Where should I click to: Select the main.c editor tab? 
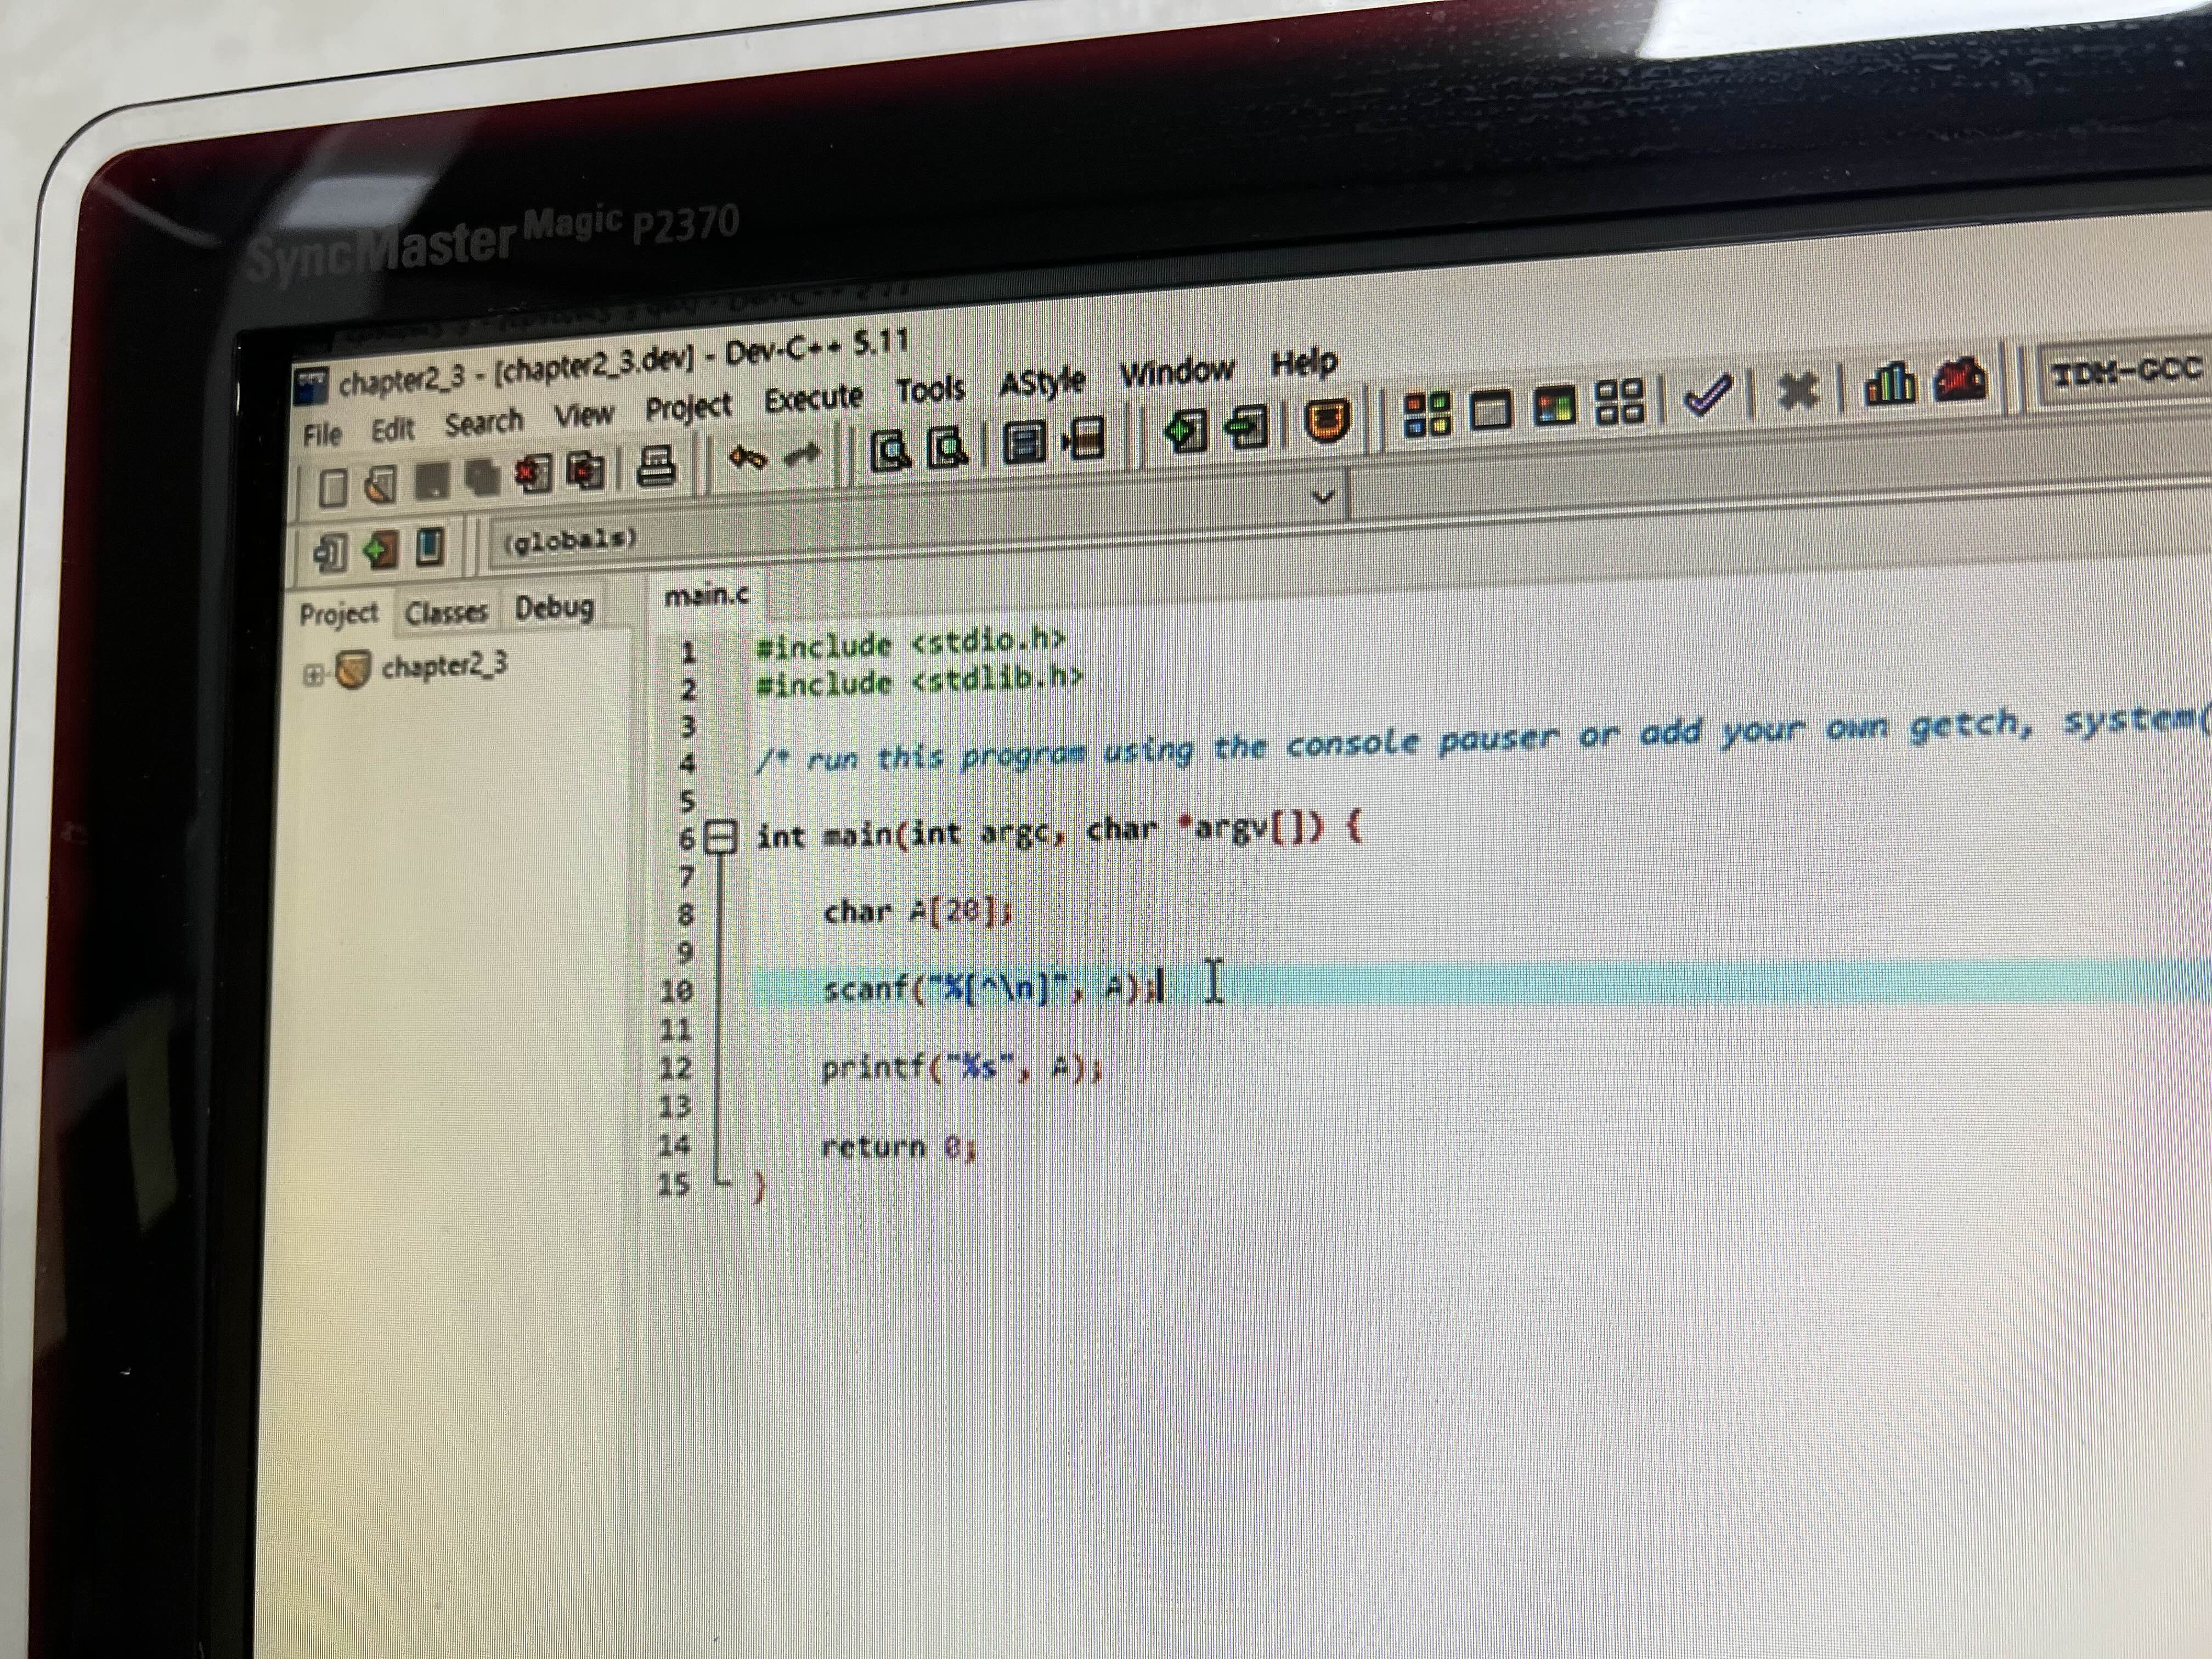(706, 595)
